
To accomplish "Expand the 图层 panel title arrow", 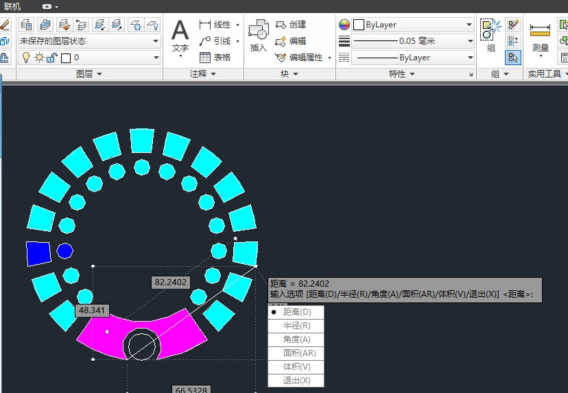I will click(99, 74).
